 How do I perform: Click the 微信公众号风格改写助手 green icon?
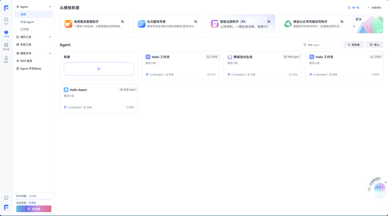click(288, 24)
